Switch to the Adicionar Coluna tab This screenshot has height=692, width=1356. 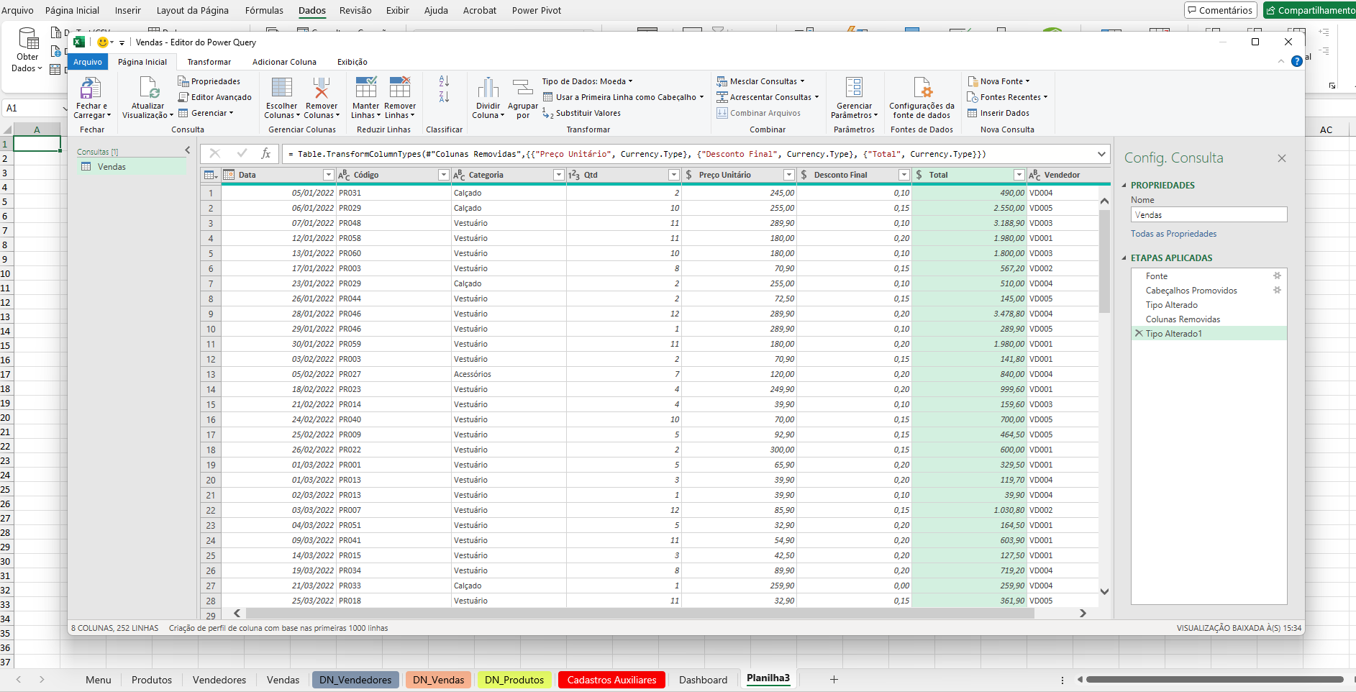point(284,62)
